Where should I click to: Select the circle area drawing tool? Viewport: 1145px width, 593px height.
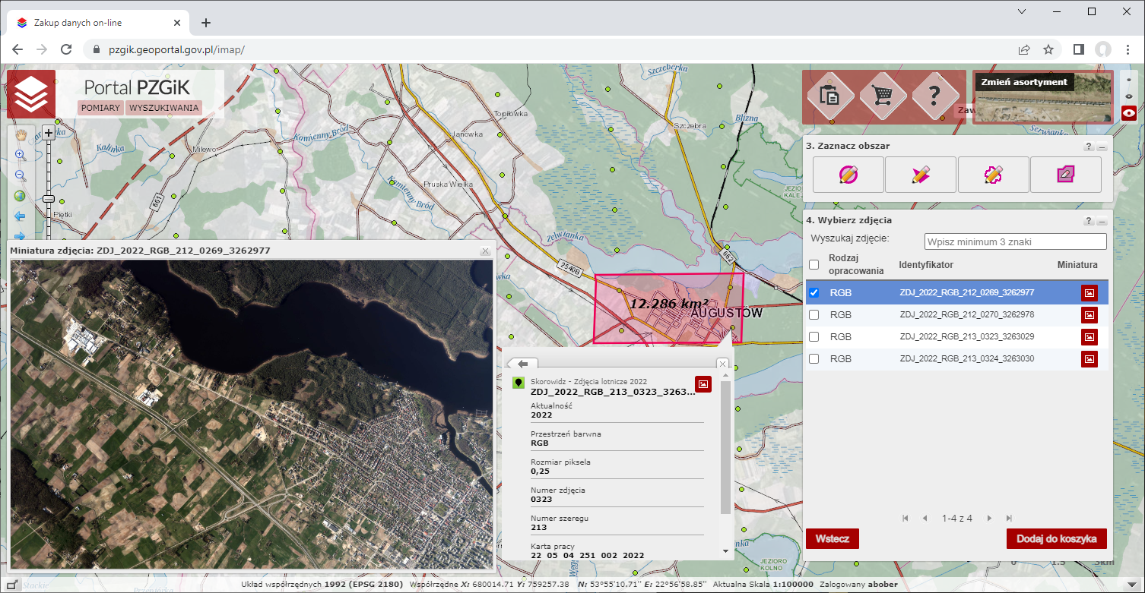coord(848,175)
